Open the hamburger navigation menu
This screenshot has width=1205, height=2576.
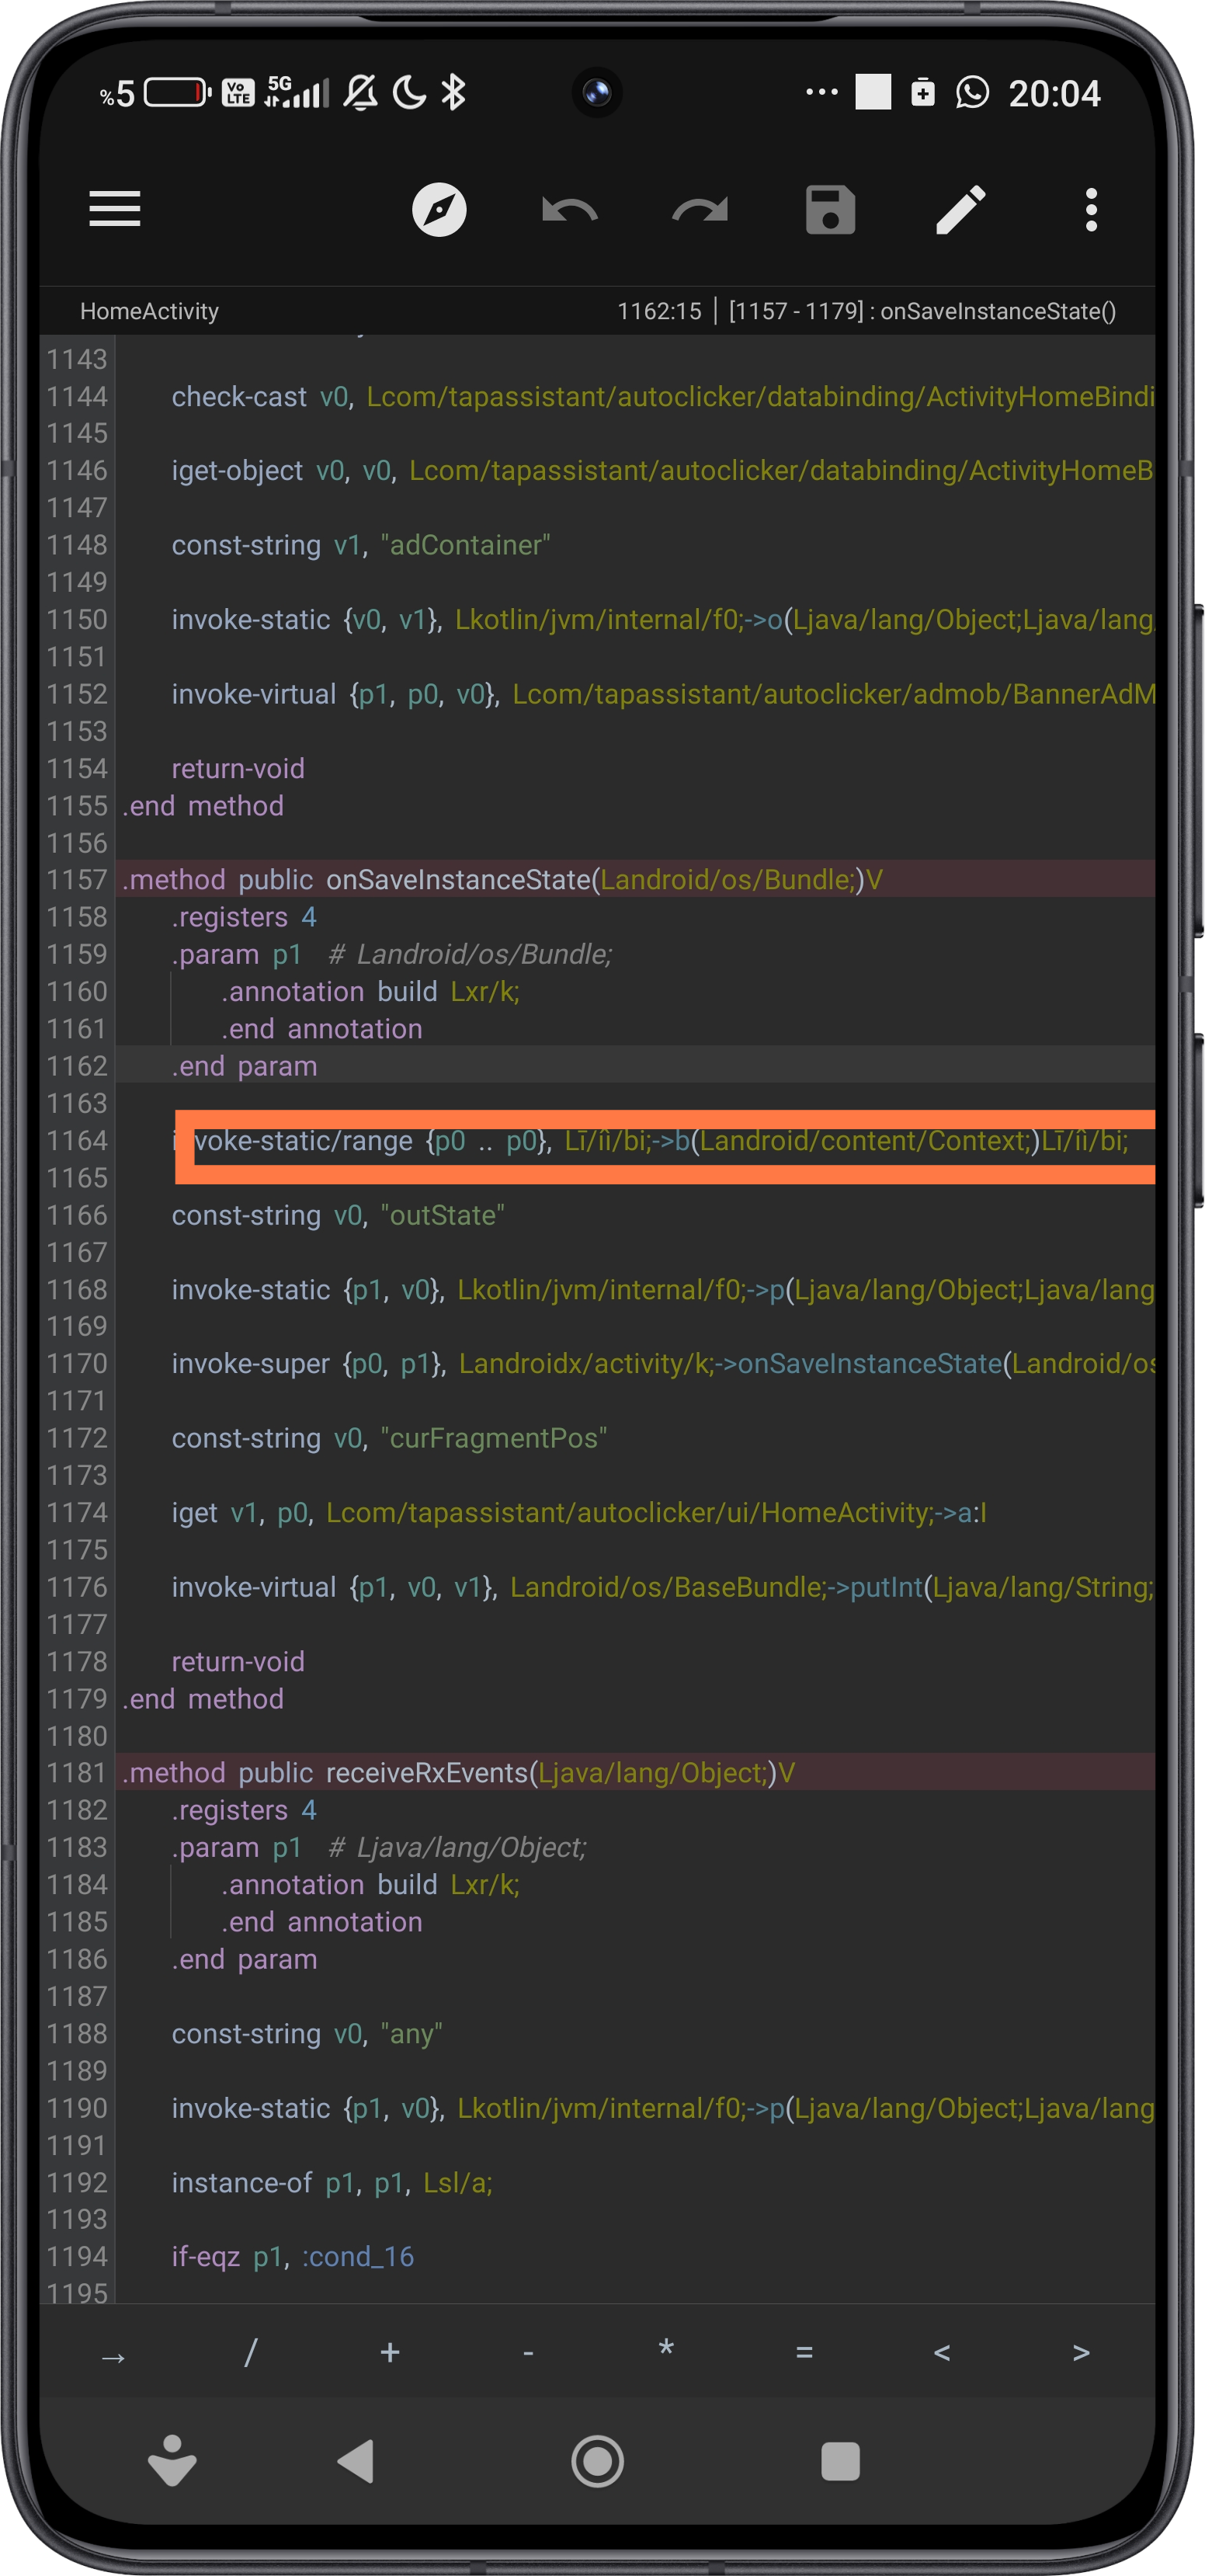pos(114,209)
